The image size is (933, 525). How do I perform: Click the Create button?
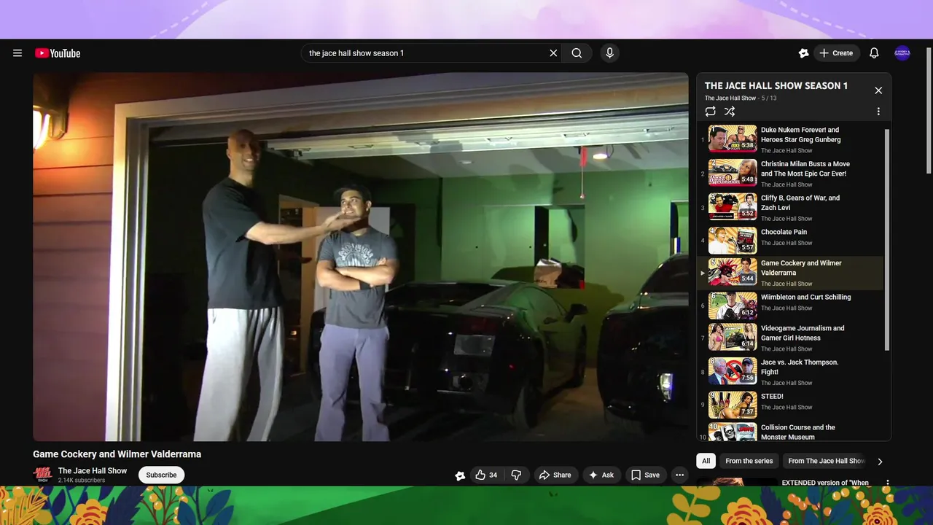(837, 53)
